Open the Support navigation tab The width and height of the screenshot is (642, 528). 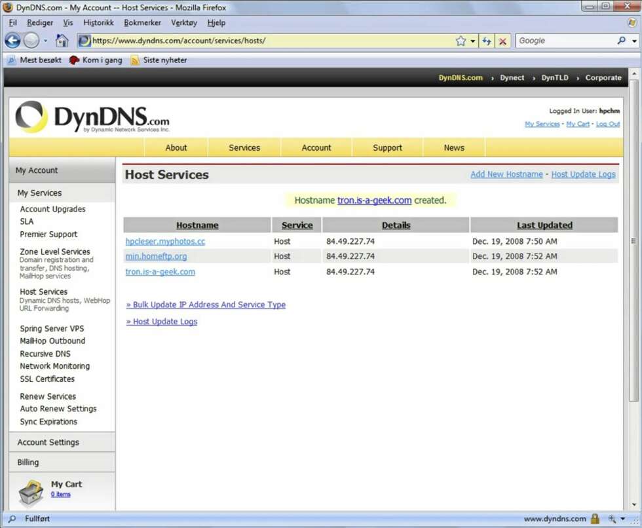coord(387,148)
